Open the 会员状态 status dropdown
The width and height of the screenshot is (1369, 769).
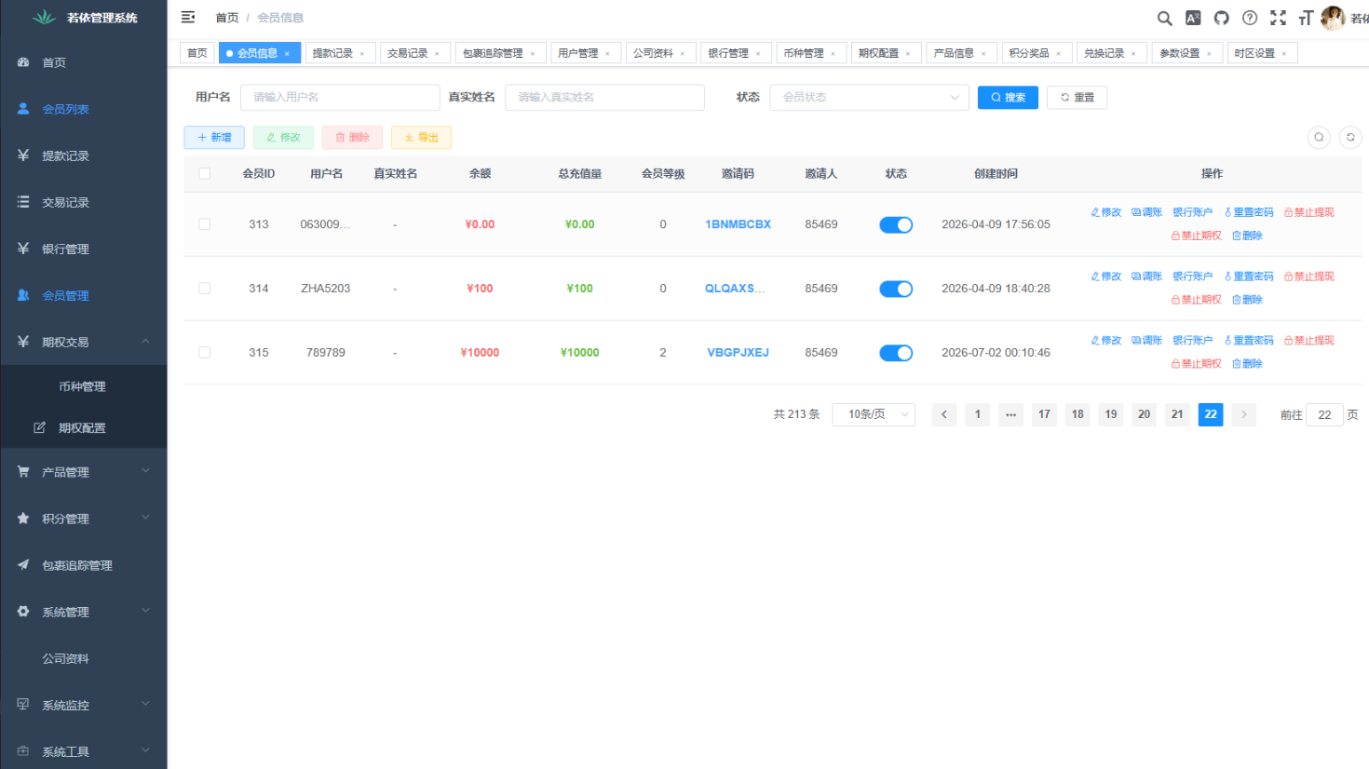[869, 97]
